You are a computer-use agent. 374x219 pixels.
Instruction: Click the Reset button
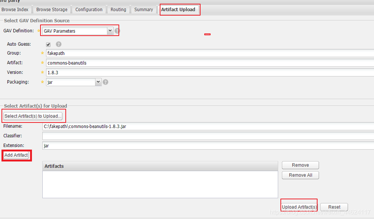pyautogui.click(x=334, y=207)
